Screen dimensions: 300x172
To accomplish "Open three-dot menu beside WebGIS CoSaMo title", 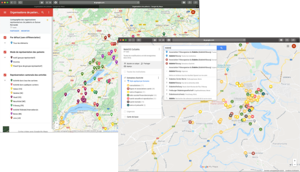I will 159,49.
